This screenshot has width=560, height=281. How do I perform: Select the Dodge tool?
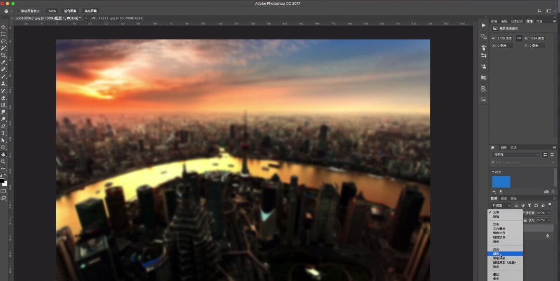(4, 119)
